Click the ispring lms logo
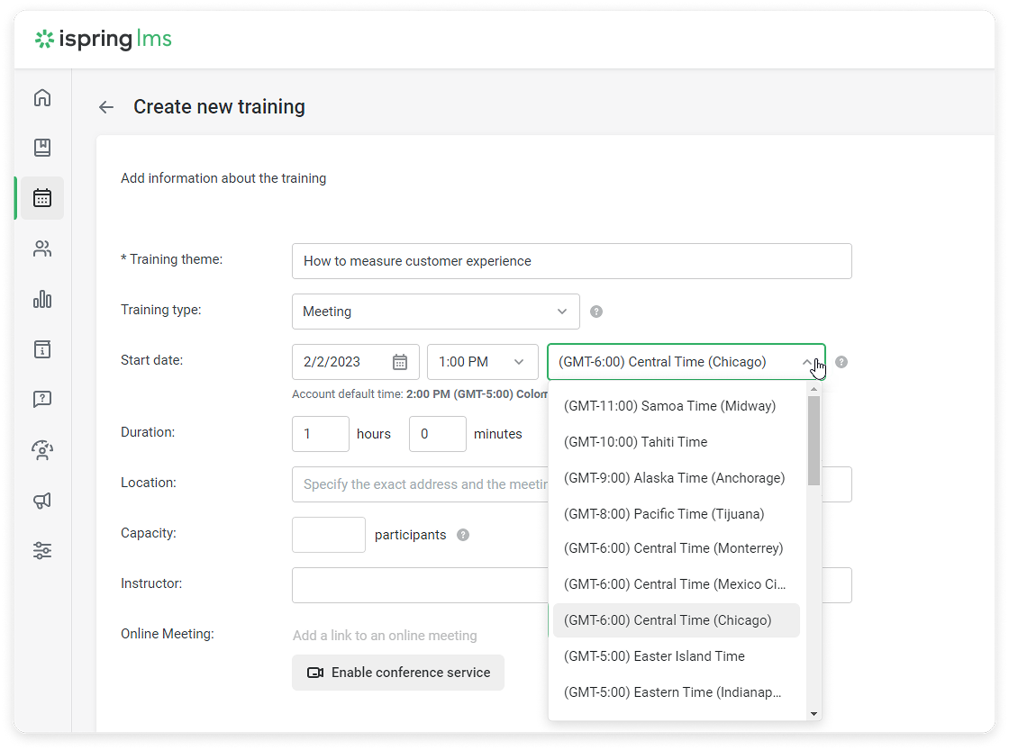This screenshot has height=750, width=1009. click(x=103, y=39)
